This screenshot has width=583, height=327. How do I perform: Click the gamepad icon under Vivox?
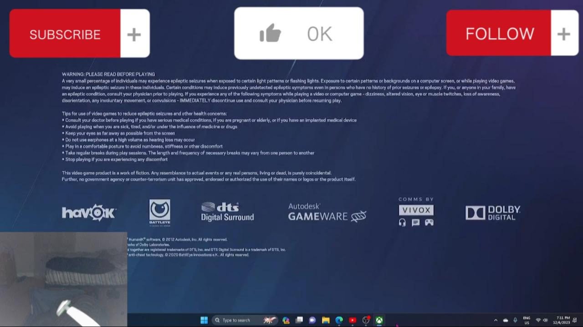click(429, 222)
